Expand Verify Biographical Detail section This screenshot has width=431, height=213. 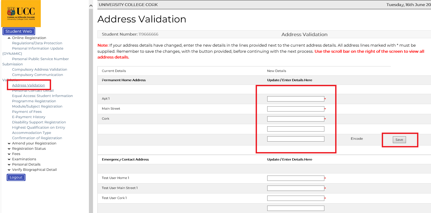(9, 170)
